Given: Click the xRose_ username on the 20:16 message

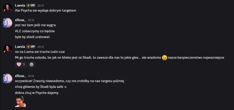Looking at the screenshot, I should click(x=20, y=76).
